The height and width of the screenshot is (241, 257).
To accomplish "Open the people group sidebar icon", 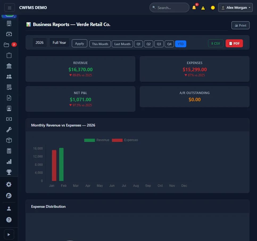I will tap(9, 77).
